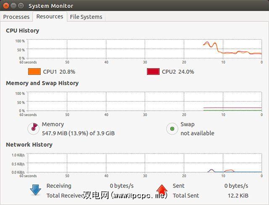This screenshot has height=205, width=269.
Task: Open the CPU2 red color picker
Action: (x=153, y=72)
